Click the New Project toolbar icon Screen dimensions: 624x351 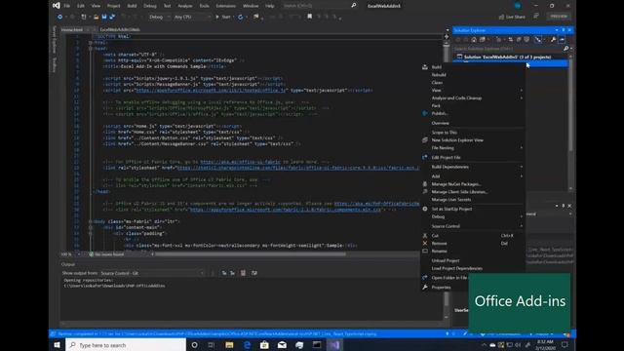(84, 17)
